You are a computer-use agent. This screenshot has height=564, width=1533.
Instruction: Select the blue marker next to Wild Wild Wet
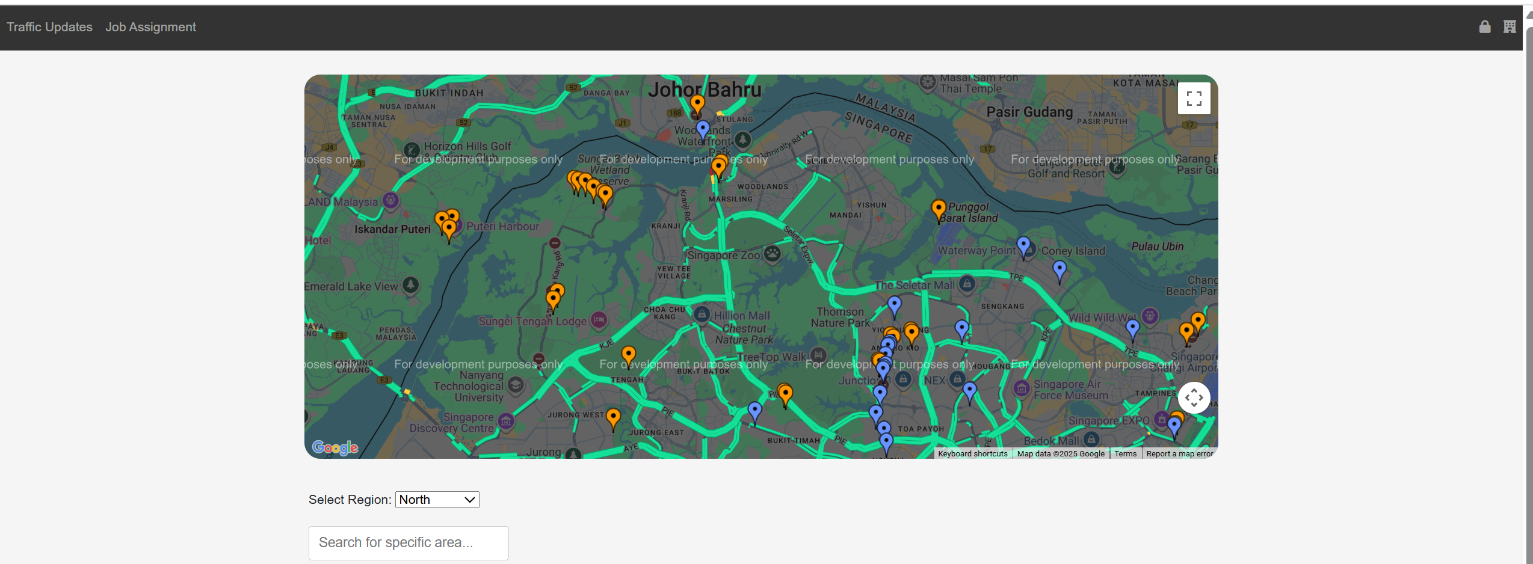point(1132,331)
